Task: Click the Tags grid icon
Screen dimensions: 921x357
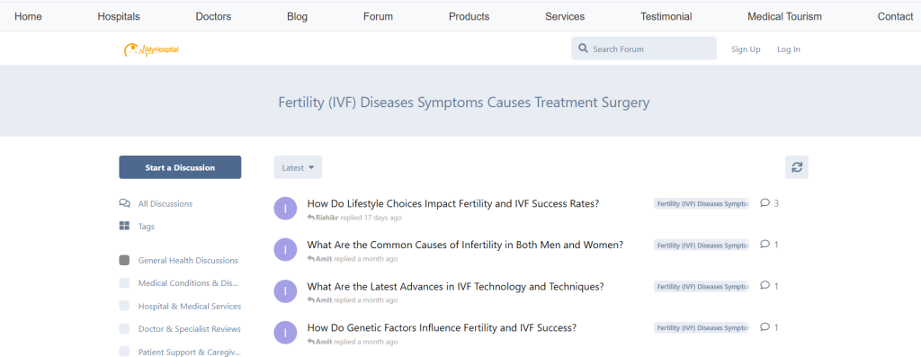Action: (124, 226)
